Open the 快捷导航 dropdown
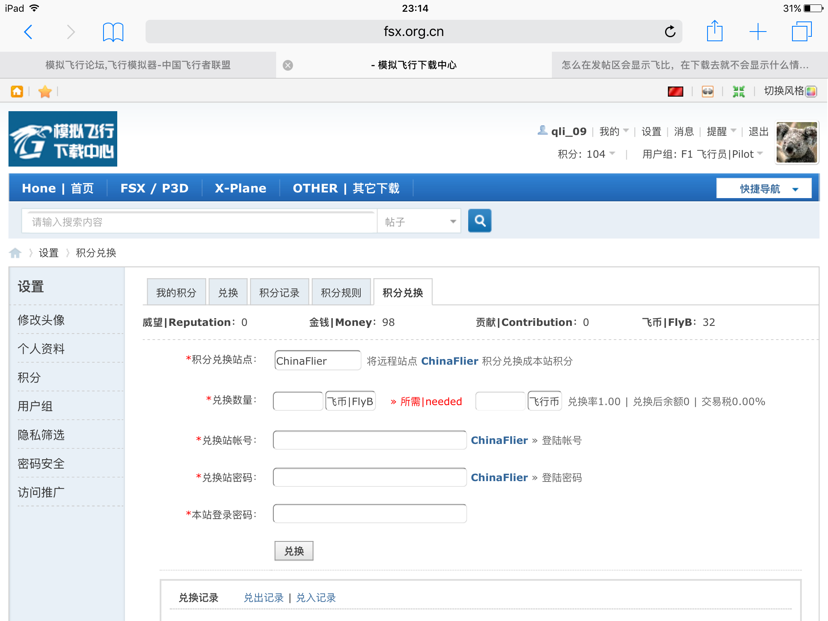The width and height of the screenshot is (828, 621). pos(764,188)
